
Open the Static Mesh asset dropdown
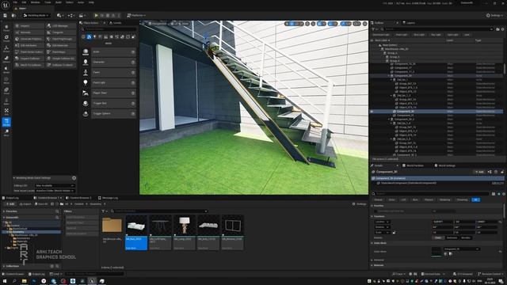[461, 249]
